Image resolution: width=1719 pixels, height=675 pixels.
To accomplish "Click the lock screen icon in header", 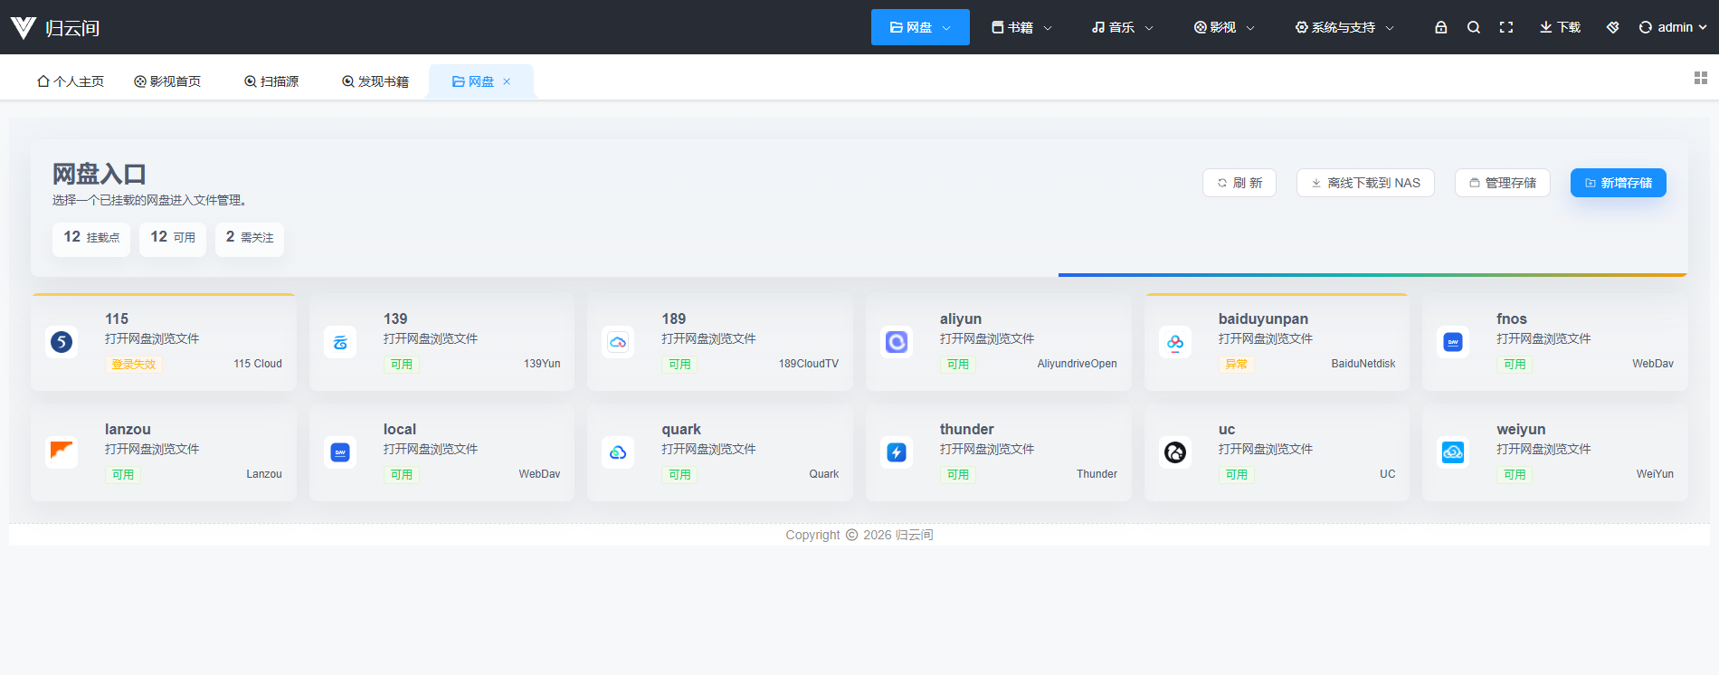I will tap(1441, 27).
